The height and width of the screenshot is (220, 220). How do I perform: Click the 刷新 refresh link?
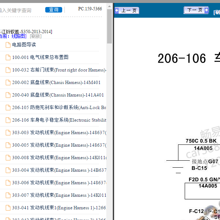[36, 36]
